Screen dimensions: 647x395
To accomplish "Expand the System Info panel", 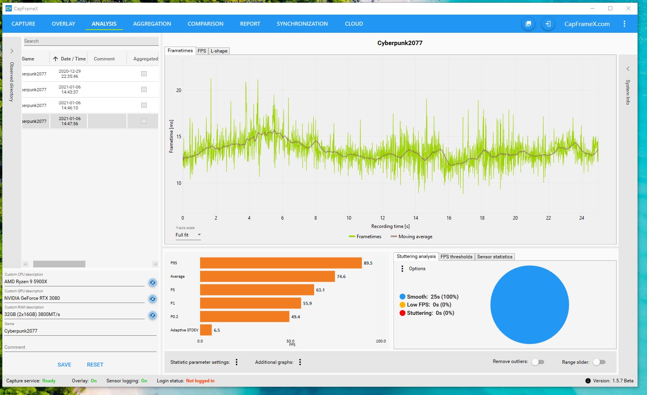I will (628, 69).
